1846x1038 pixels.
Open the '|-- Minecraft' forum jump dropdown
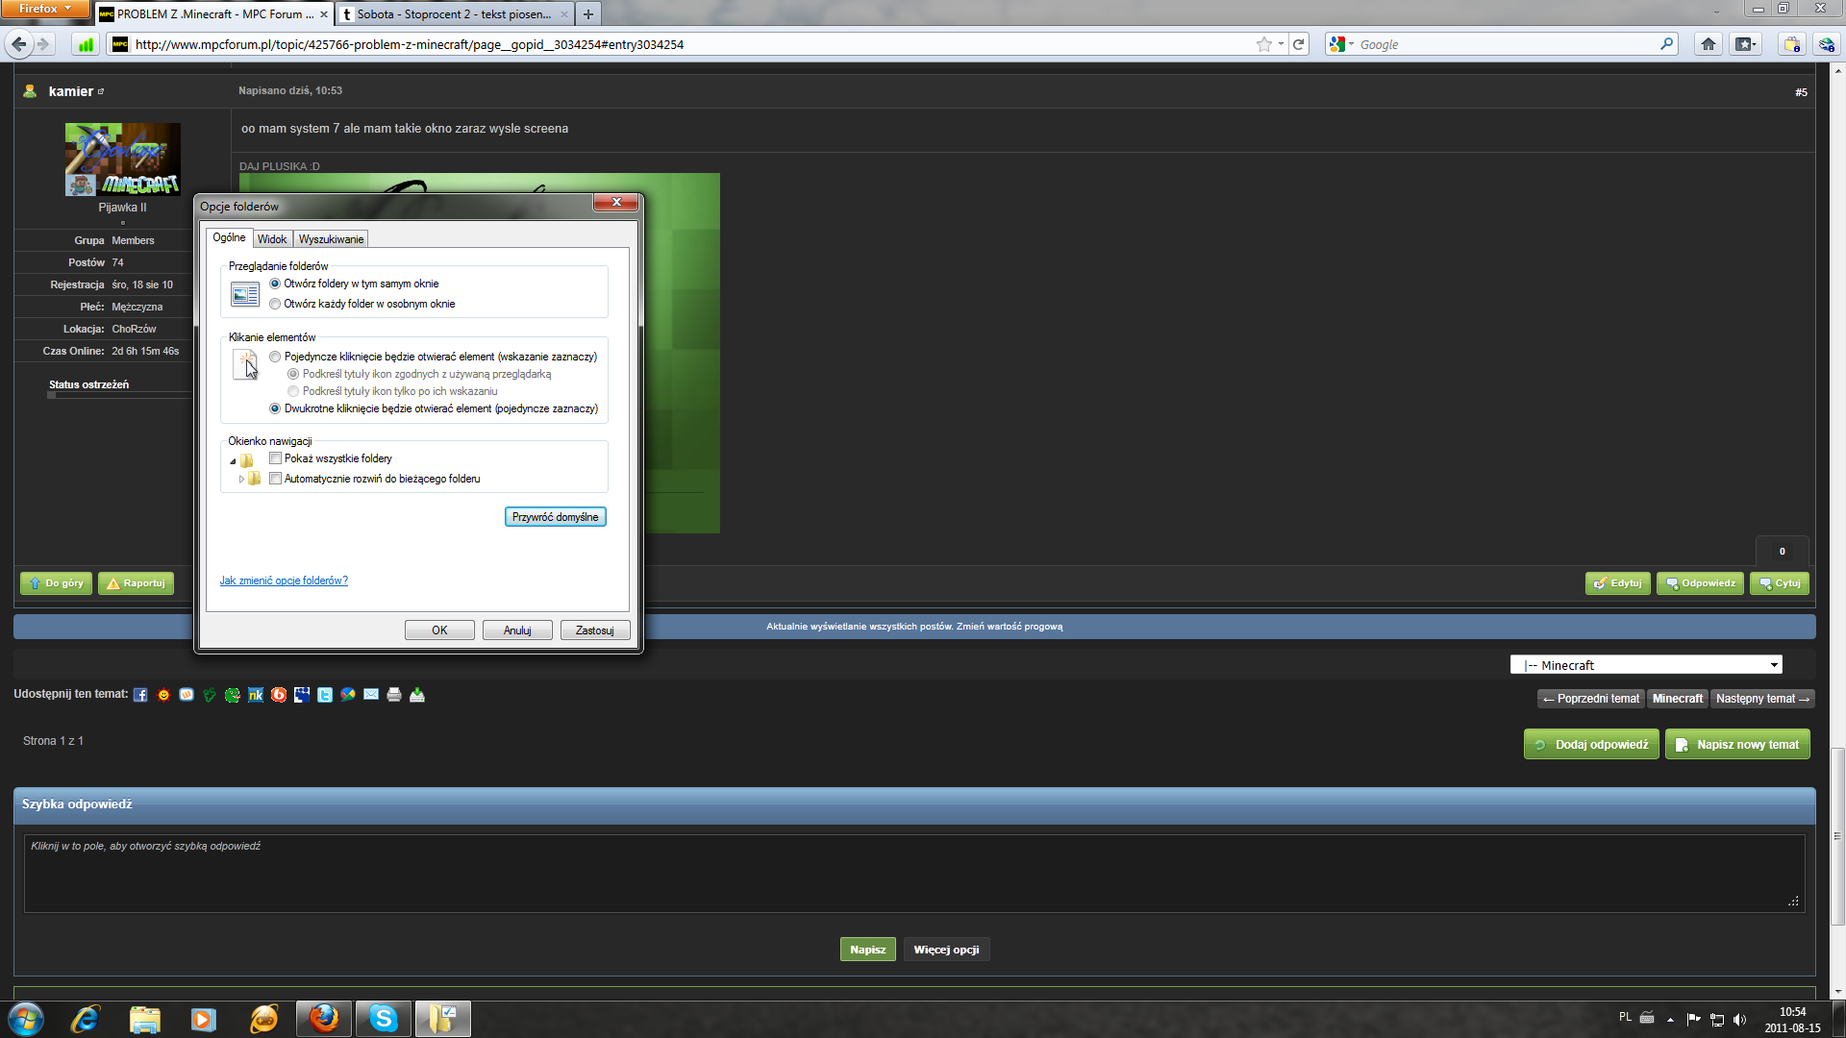click(x=1645, y=665)
